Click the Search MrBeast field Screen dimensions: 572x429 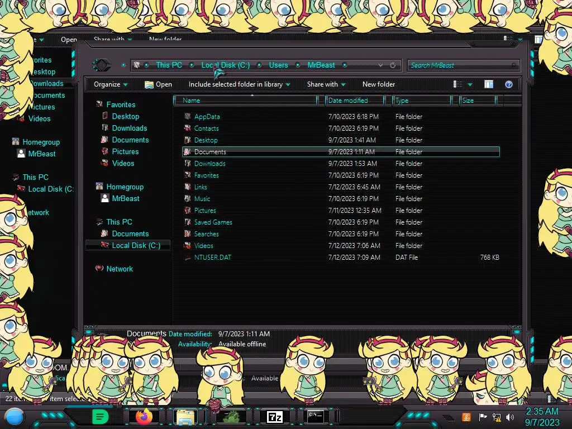point(463,65)
